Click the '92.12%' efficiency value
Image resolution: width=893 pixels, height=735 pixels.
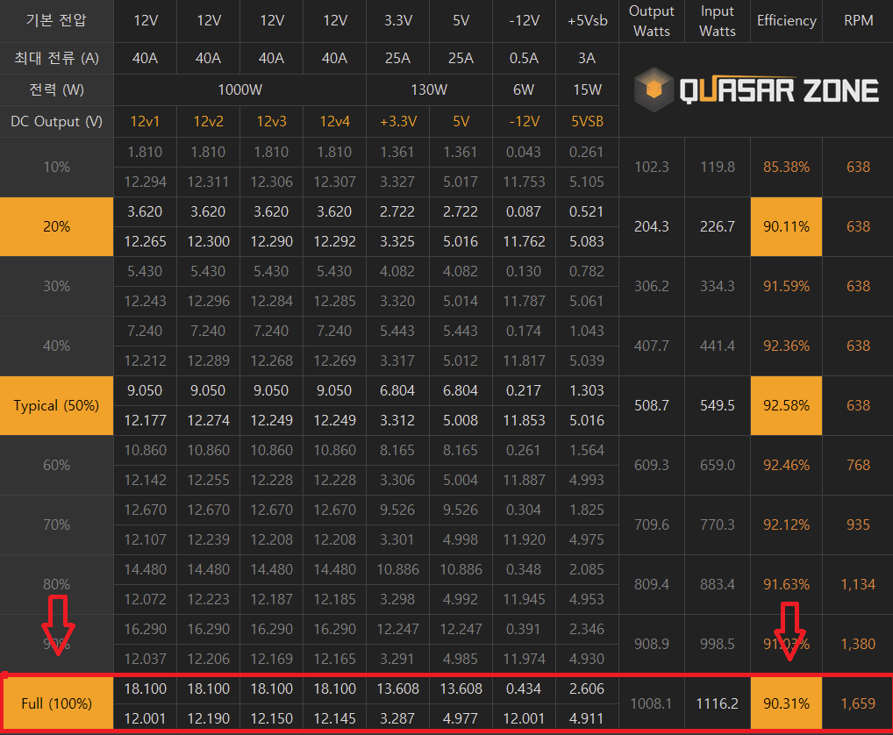tap(787, 524)
